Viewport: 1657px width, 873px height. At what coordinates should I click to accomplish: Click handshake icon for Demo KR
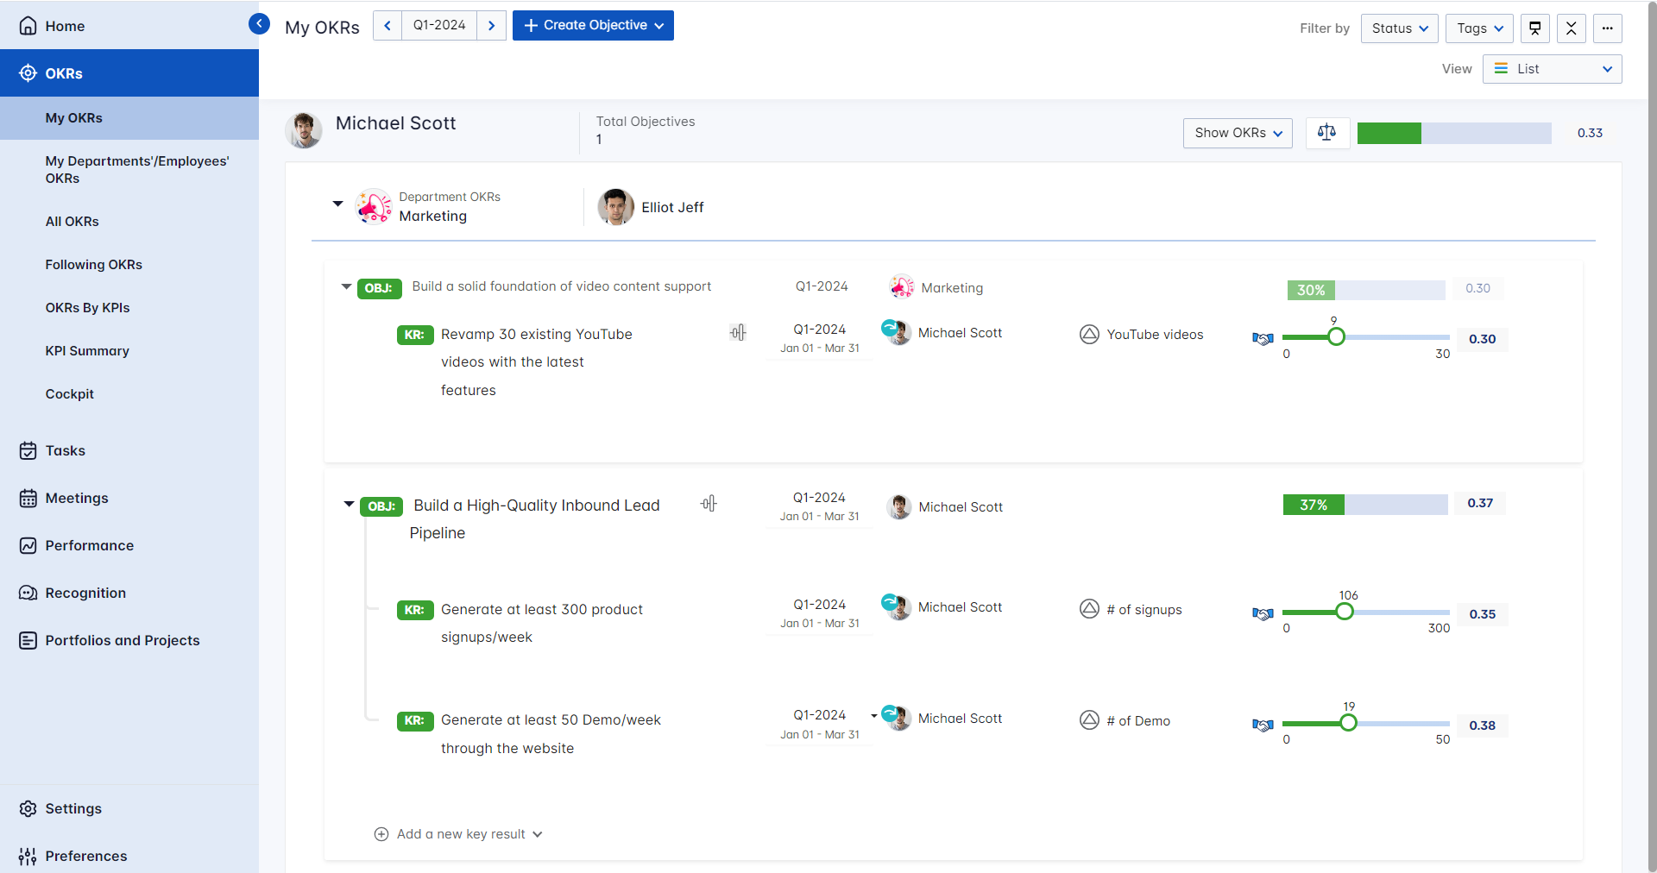(x=1263, y=725)
